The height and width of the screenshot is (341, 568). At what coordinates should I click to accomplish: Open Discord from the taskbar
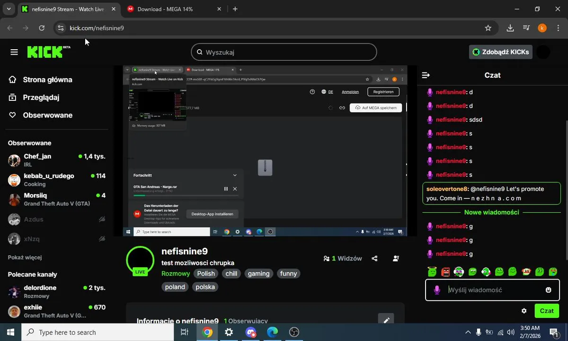[x=250, y=332]
